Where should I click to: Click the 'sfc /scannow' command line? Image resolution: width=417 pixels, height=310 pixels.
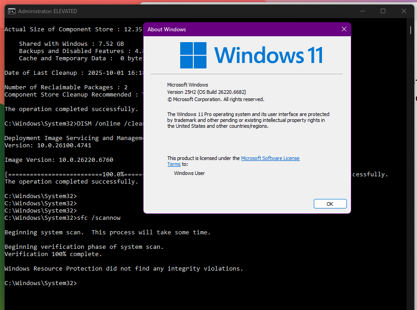tap(62, 218)
